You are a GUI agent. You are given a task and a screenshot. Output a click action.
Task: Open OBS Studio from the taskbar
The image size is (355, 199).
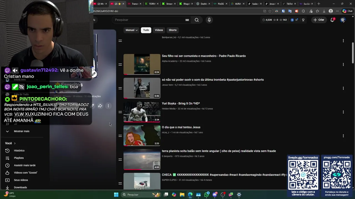(x=223, y=195)
